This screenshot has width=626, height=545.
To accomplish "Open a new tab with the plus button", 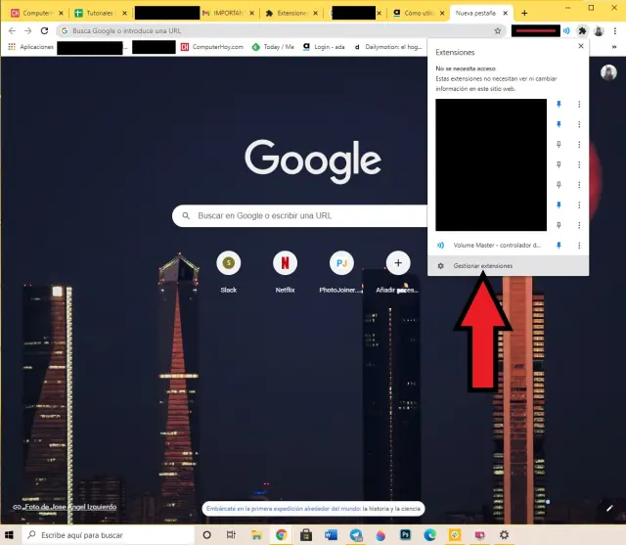I will (x=524, y=13).
